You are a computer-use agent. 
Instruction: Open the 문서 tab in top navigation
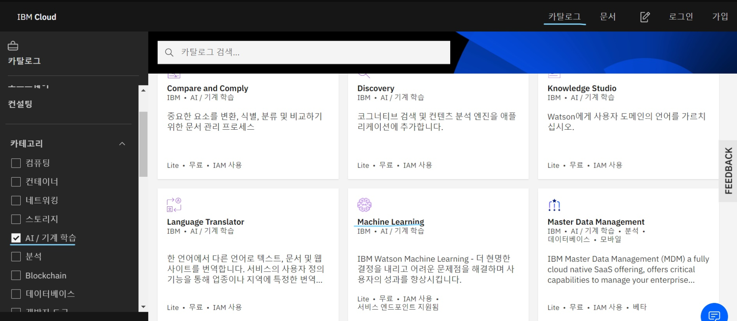coord(608,16)
